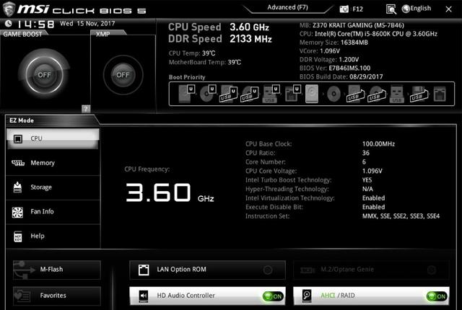This screenshot has height=310, width=462.
Task: Click the Intel Turbo Boost Technology YES value
Action: point(367,180)
